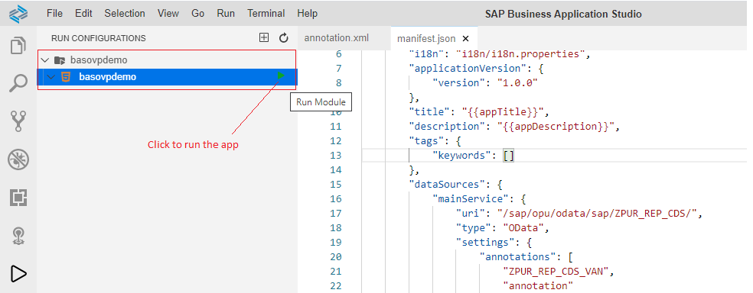Click line 13 keywords in editor
The height and width of the screenshot is (293, 753).
click(459, 155)
